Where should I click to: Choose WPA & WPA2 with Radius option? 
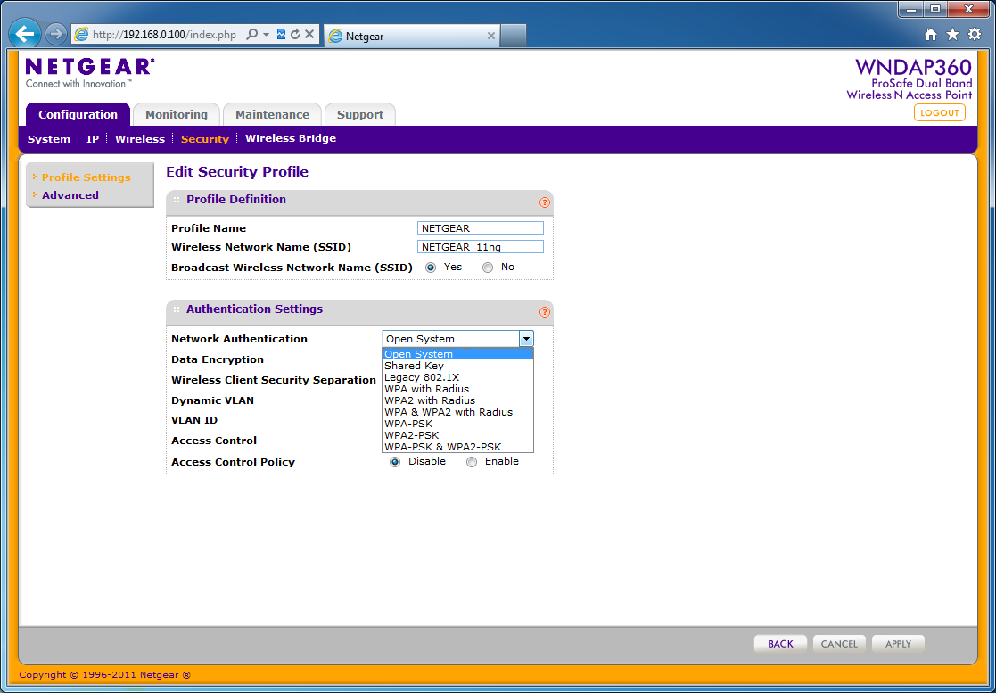(x=457, y=412)
